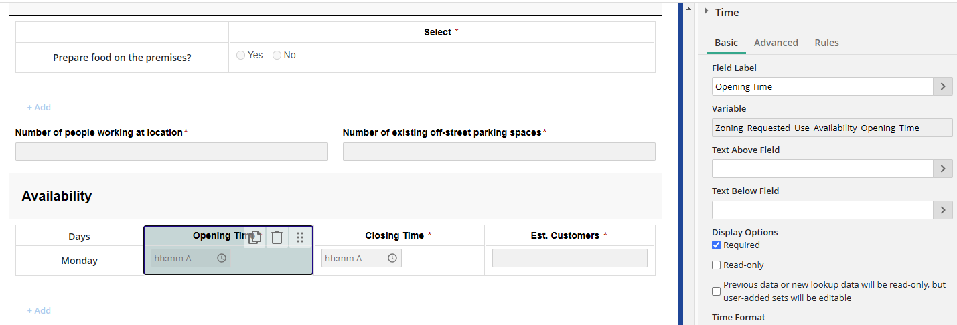Screen dimensions: 957x325
Task: Select the Yes radio button
Action: coord(241,56)
